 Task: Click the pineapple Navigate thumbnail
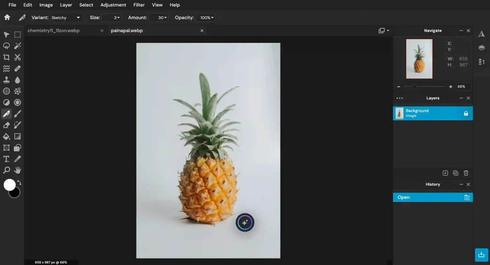pos(419,59)
